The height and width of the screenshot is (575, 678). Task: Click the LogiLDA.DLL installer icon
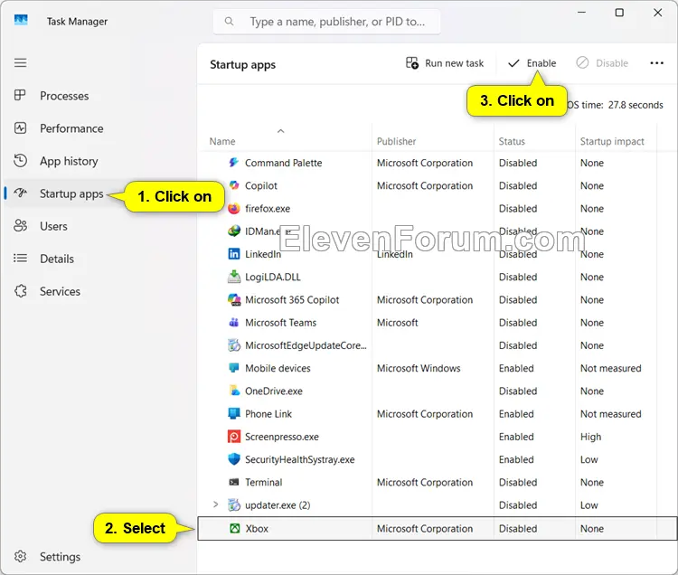pos(234,277)
